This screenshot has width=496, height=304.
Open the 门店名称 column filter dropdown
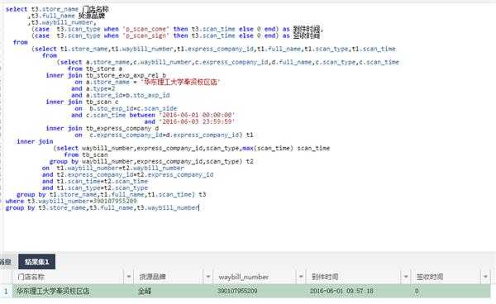click(x=129, y=277)
